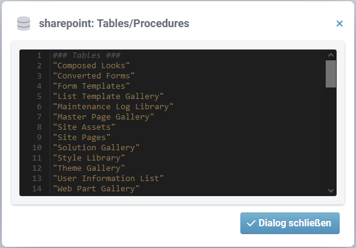Click the vertical scrollbar thumb
Viewport: 356px width, 248px height.
click(x=331, y=74)
